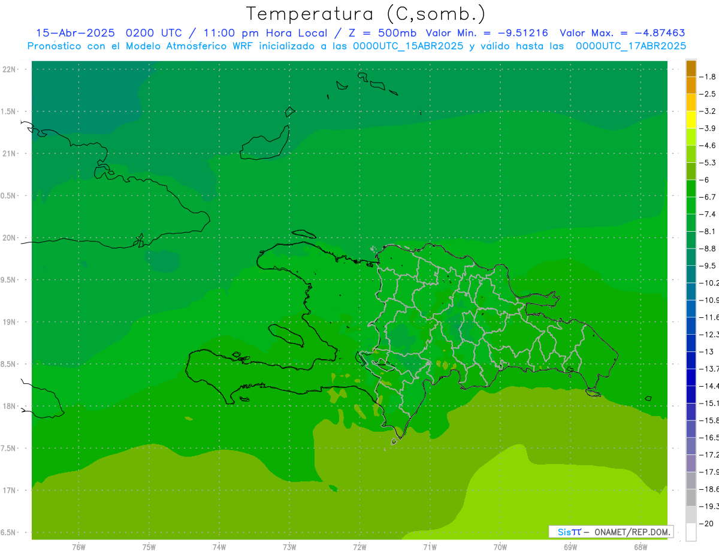Click the "75W" longitude axis label

pyautogui.click(x=149, y=547)
